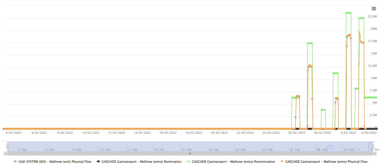380x165 pixels.
Task: Click the 2.5M y-axis label
Action: [373, 115]
